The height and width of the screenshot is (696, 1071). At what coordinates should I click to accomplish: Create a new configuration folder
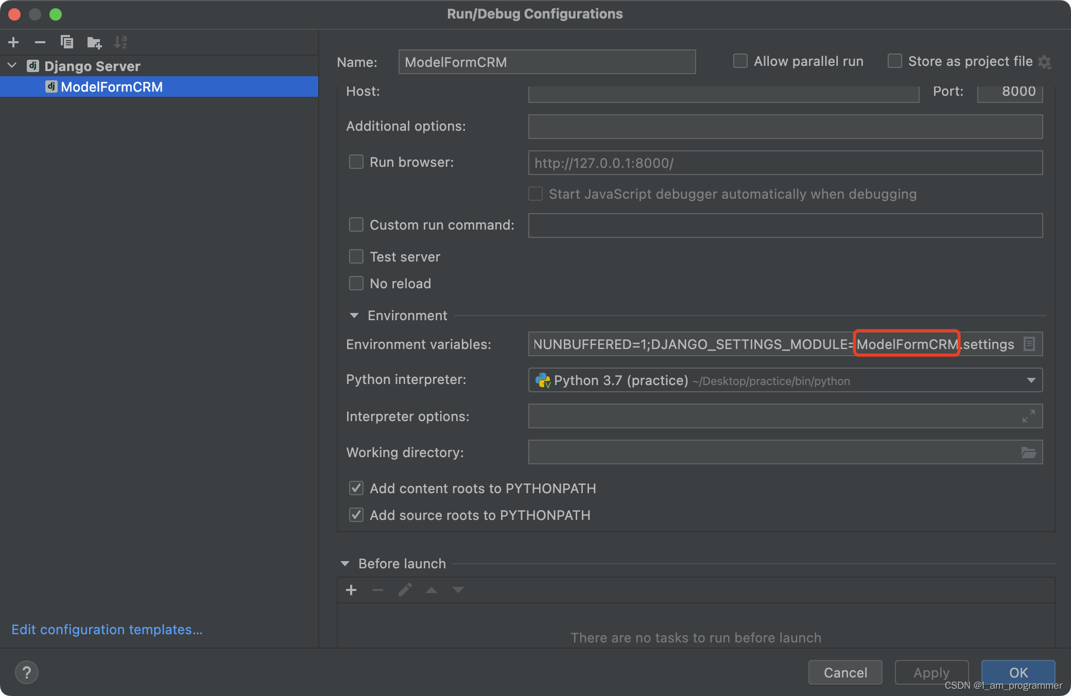click(x=94, y=42)
